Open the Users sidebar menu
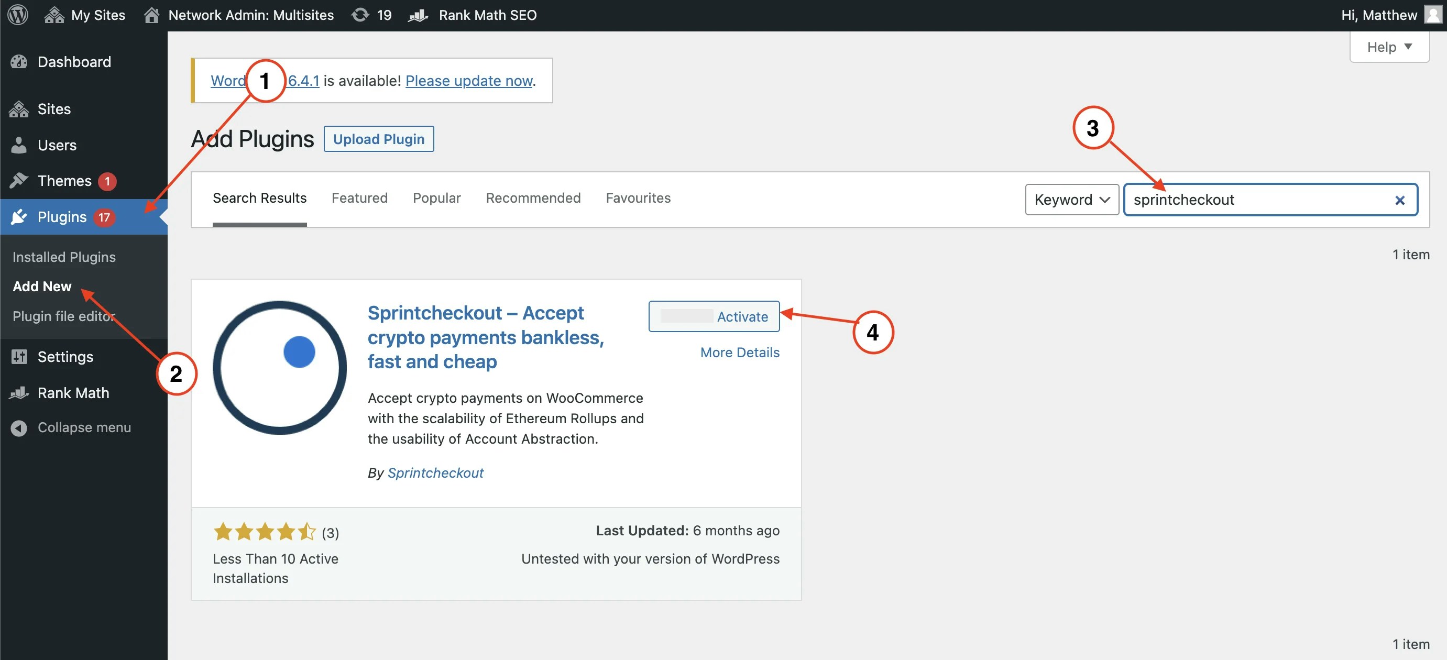This screenshot has width=1447, height=660. tap(57, 145)
